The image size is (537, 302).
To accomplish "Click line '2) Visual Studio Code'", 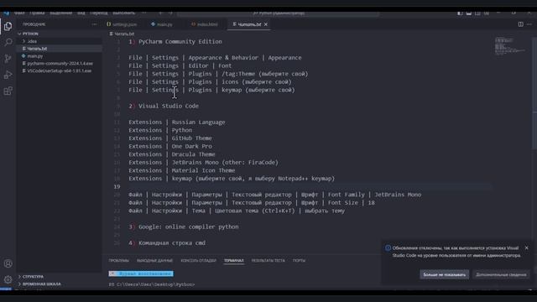I will 164,107.
